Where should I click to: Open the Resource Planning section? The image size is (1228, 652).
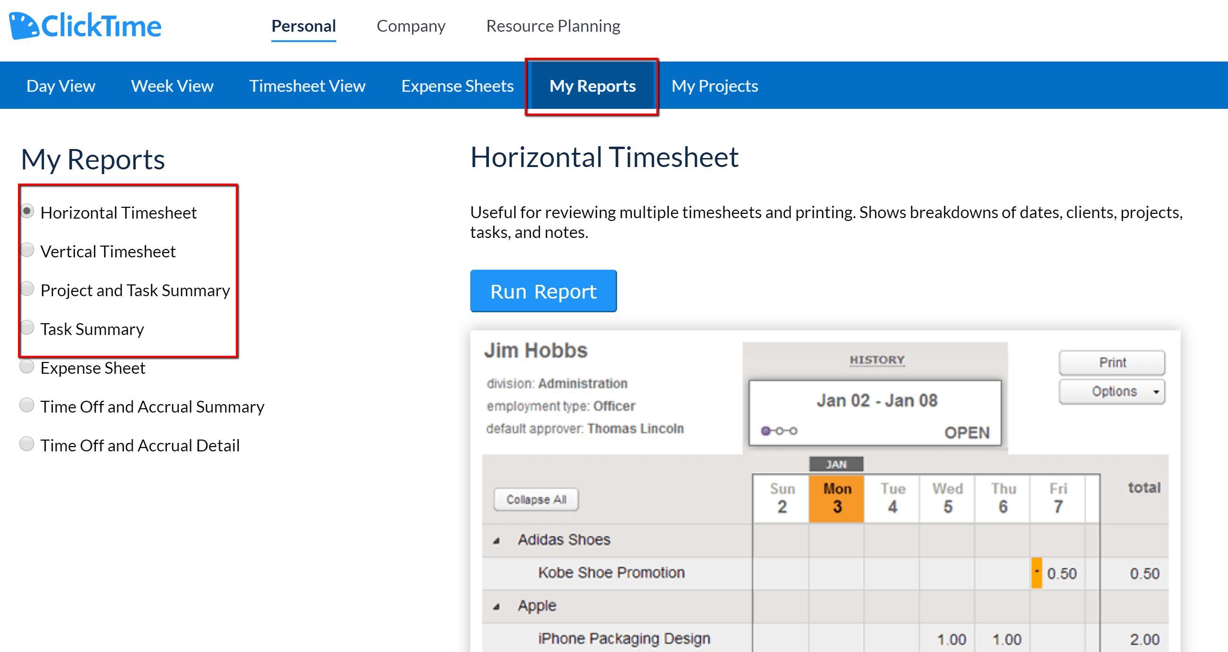(554, 26)
